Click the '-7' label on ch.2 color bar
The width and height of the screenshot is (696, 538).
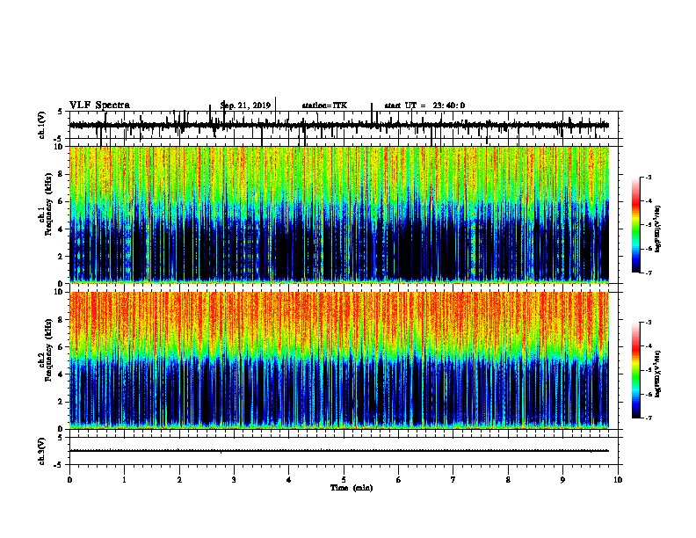point(648,418)
